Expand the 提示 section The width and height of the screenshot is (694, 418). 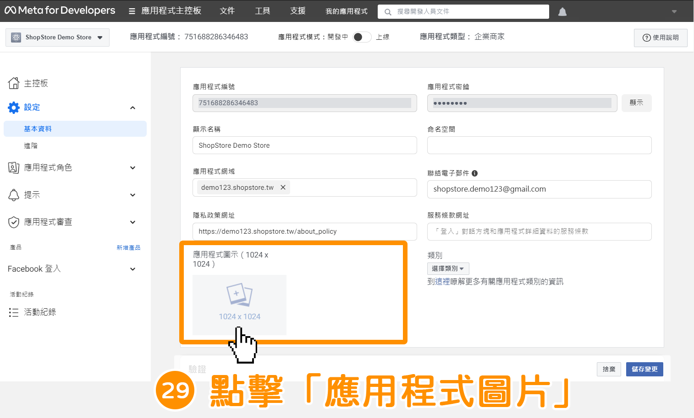(133, 195)
